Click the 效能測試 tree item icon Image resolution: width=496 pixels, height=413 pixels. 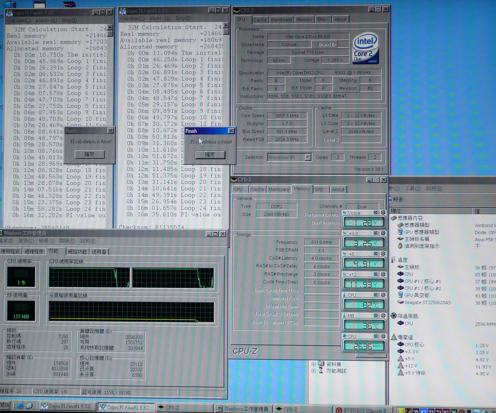tap(321, 371)
